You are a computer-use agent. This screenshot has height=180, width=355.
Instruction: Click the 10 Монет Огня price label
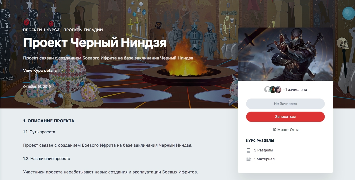(285, 130)
